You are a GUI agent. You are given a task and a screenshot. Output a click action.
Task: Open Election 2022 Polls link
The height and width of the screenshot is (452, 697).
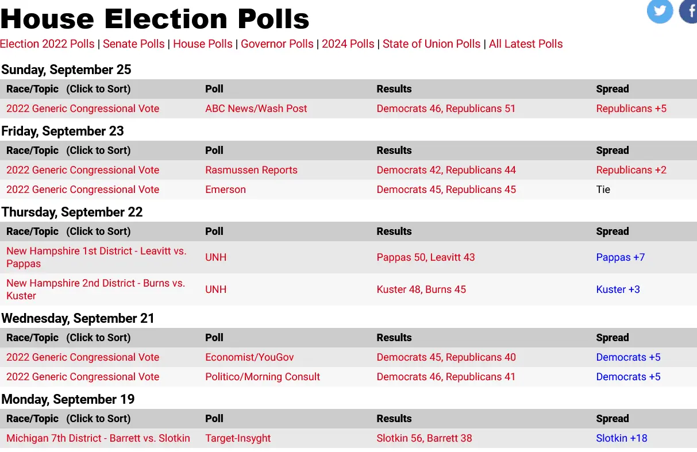[47, 44]
